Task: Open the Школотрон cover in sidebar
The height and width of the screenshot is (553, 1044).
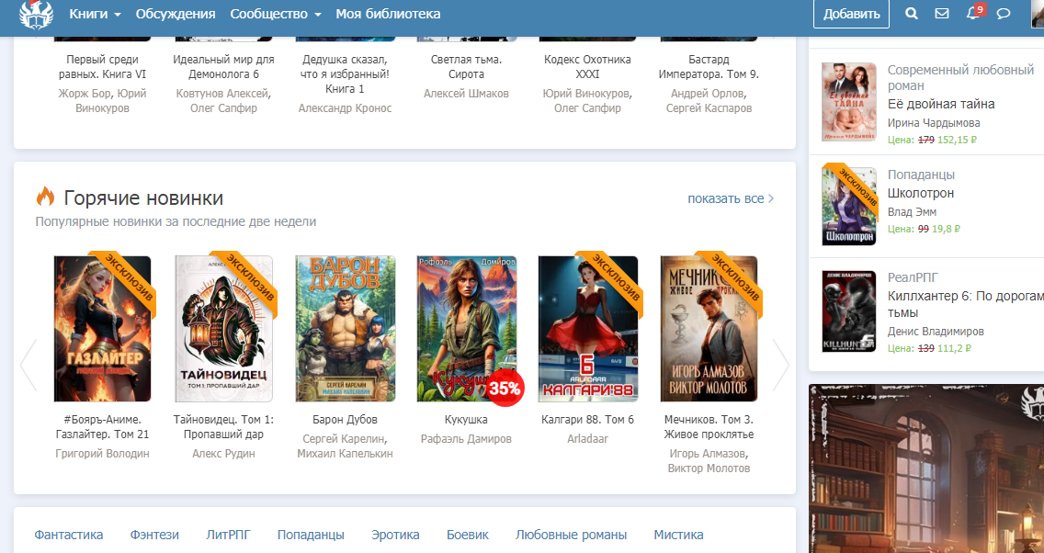Action: (849, 207)
